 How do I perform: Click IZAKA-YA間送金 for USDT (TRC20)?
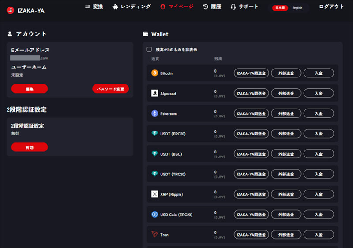tap(251, 174)
